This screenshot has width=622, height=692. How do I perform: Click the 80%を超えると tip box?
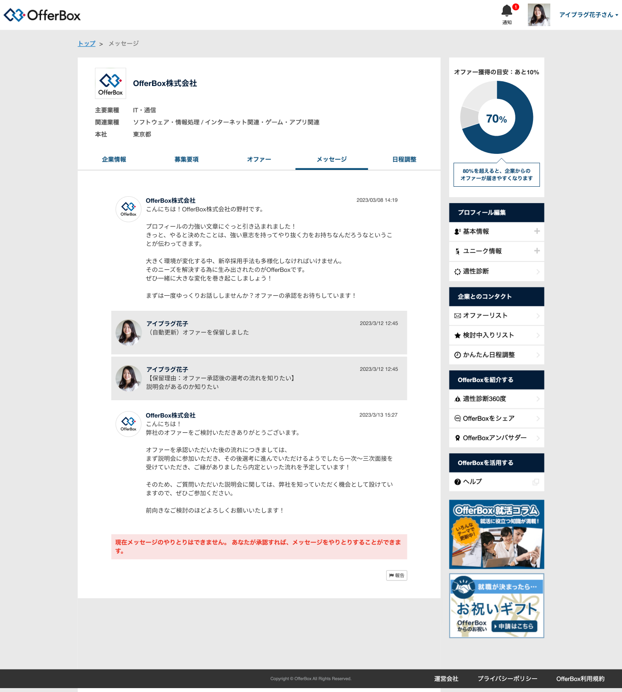pyautogui.click(x=497, y=175)
